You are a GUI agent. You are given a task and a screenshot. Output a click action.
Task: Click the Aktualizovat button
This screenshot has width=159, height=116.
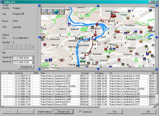[x=26, y=67]
